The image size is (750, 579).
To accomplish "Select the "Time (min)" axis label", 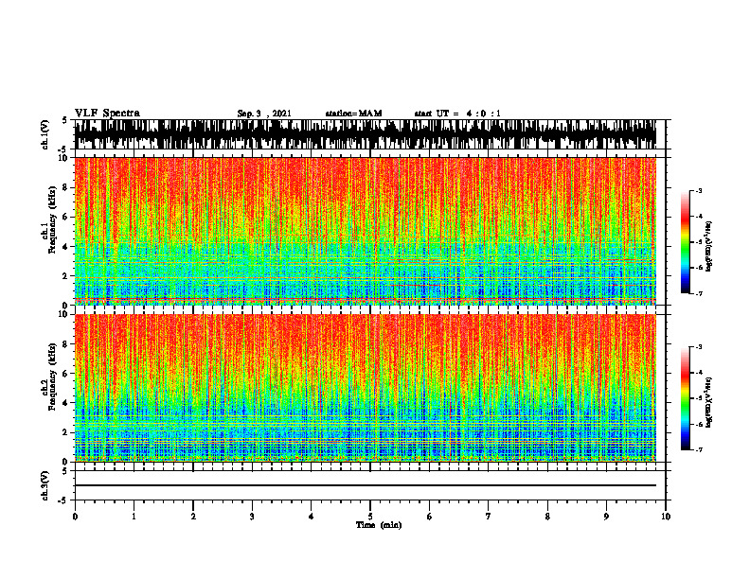I will click(x=379, y=525).
